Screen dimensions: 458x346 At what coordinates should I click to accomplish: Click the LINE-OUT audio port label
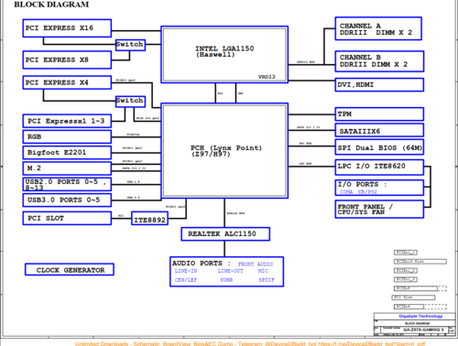[x=230, y=271]
